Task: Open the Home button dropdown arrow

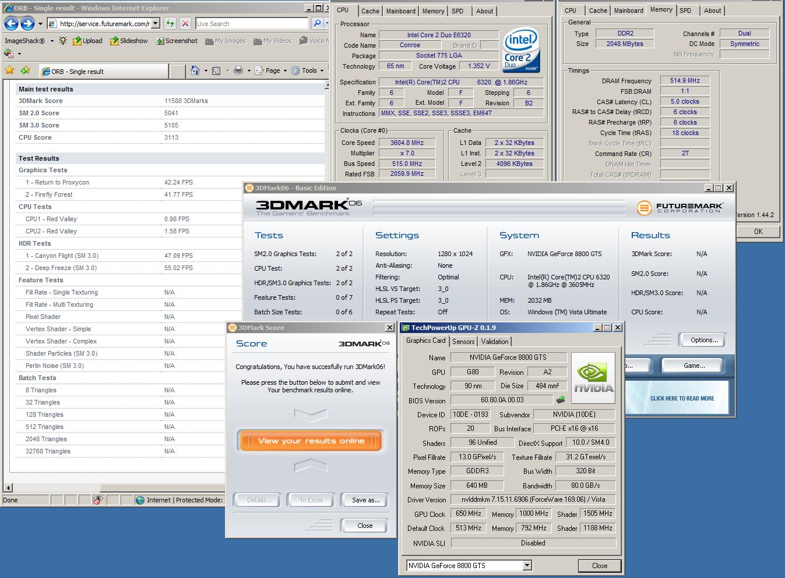Action: 206,70
